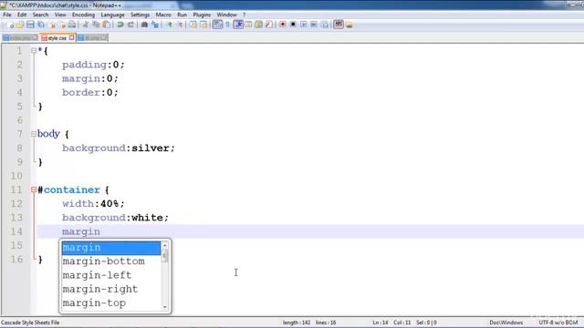Click 'Cascade Style Sheets File' status text

[x=30, y=323]
